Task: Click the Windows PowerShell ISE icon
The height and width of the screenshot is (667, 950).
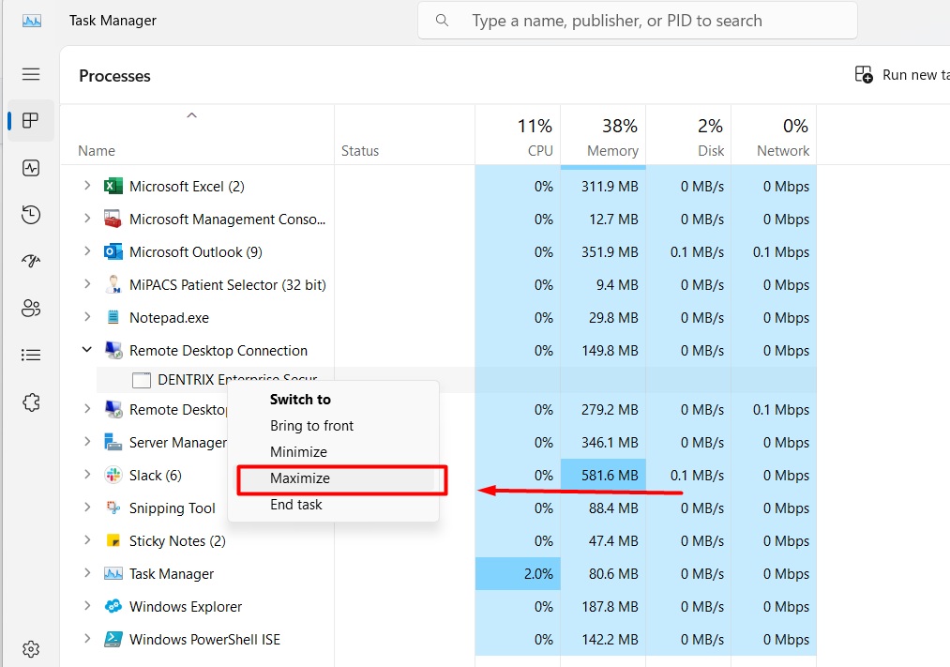Action: tap(113, 639)
